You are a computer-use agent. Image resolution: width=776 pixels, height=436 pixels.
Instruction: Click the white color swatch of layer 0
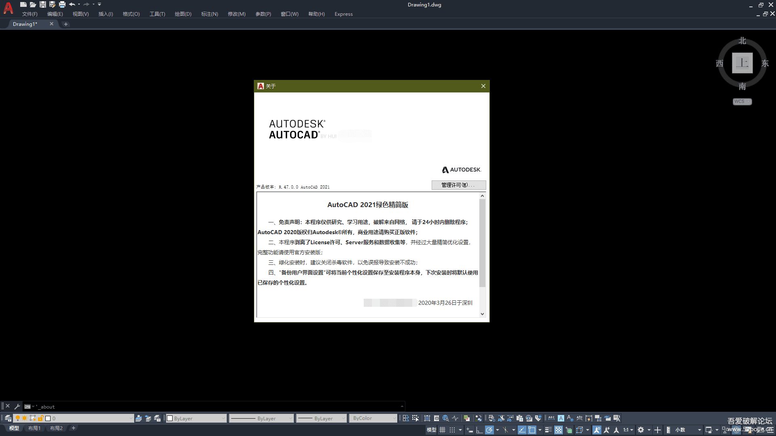(48, 418)
